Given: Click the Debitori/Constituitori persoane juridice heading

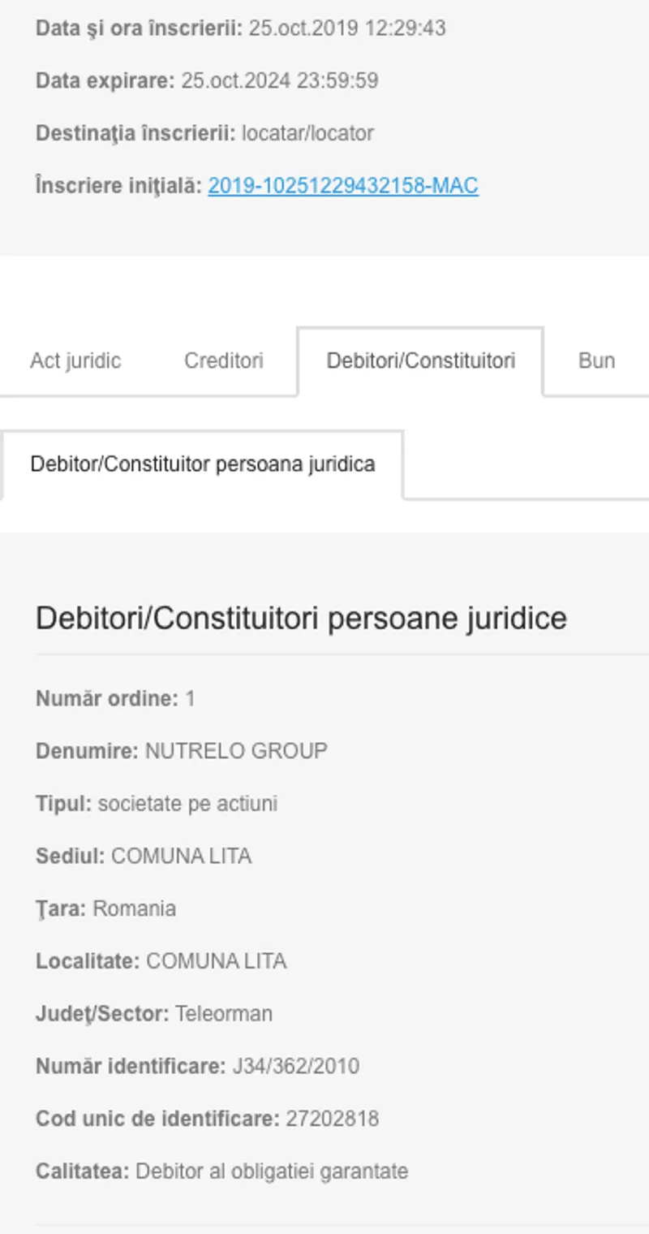Looking at the screenshot, I should [301, 619].
